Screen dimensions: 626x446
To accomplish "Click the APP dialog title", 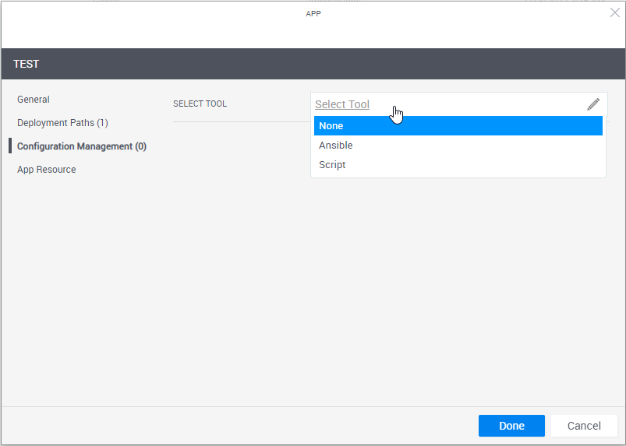I will (x=313, y=13).
